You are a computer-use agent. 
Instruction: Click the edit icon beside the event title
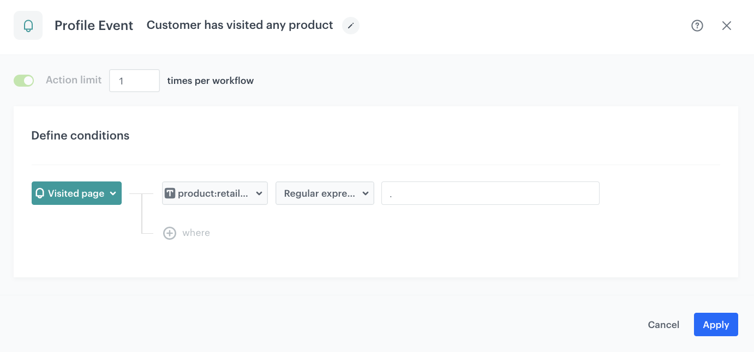pyautogui.click(x=351, y=26)
